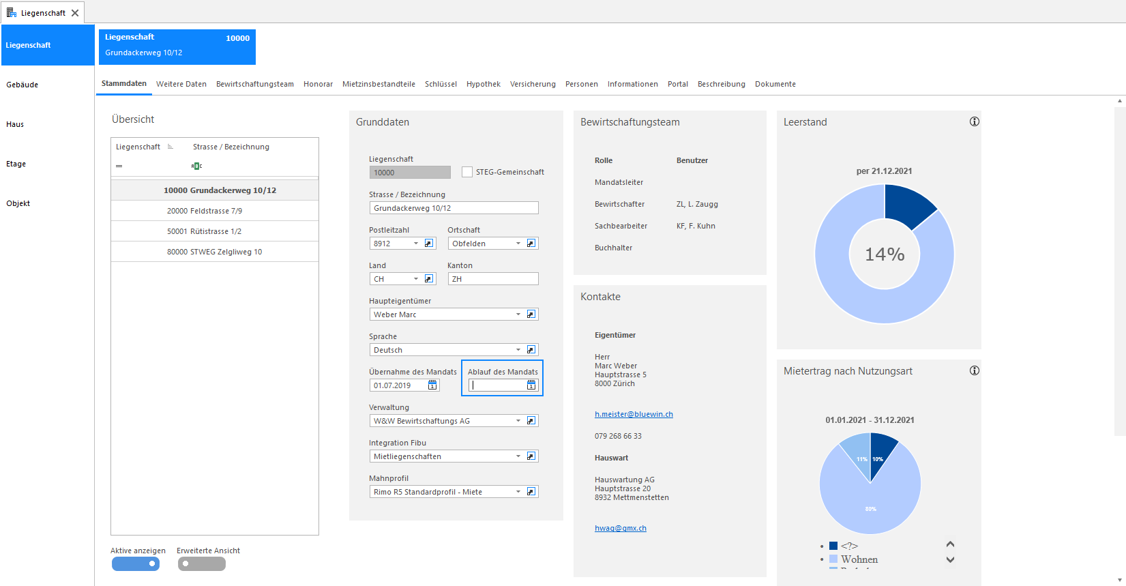Open the Leerstand info icon
The height and width of the screenshot is (586, 1126).
[x=975, y=121]
